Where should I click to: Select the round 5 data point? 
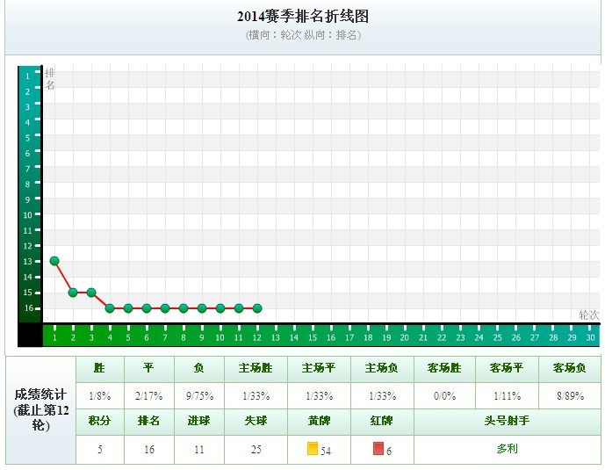[128, 308]
